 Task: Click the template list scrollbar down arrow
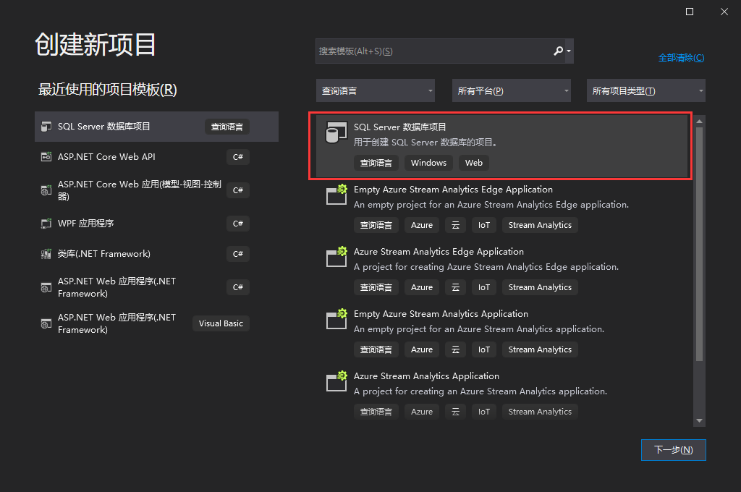[x=700, y=420]
